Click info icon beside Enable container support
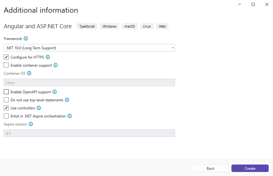Image resolution: width=273 pixels, height=176 pixels. (56, 65)
